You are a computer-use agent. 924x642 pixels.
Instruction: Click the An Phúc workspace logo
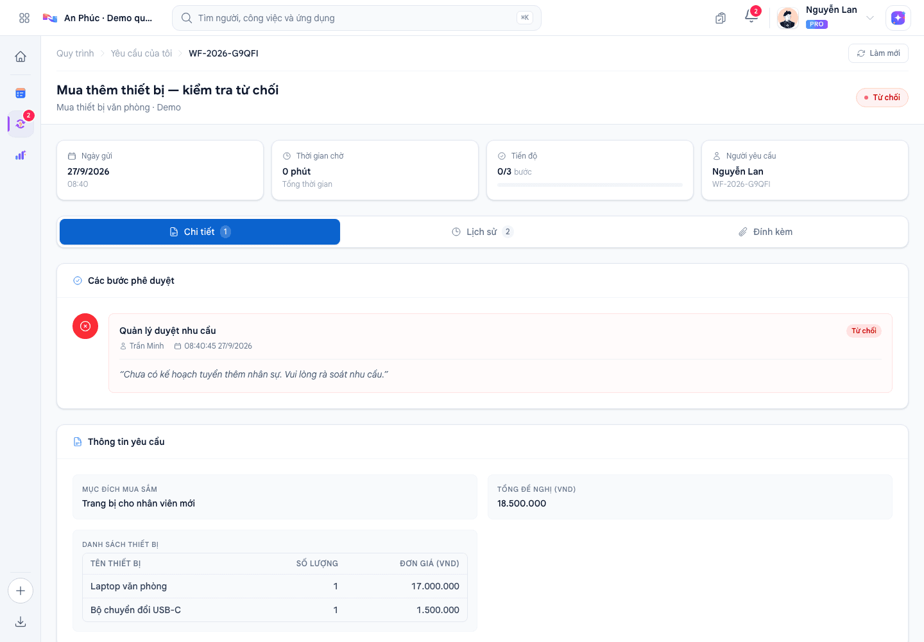click(50, 18)
